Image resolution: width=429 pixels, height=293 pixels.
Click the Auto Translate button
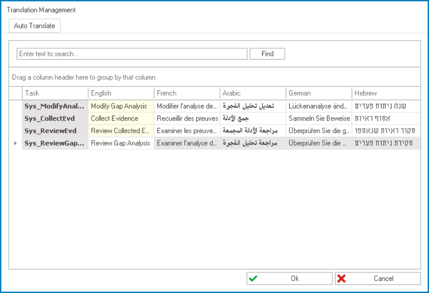coord(34,26)
